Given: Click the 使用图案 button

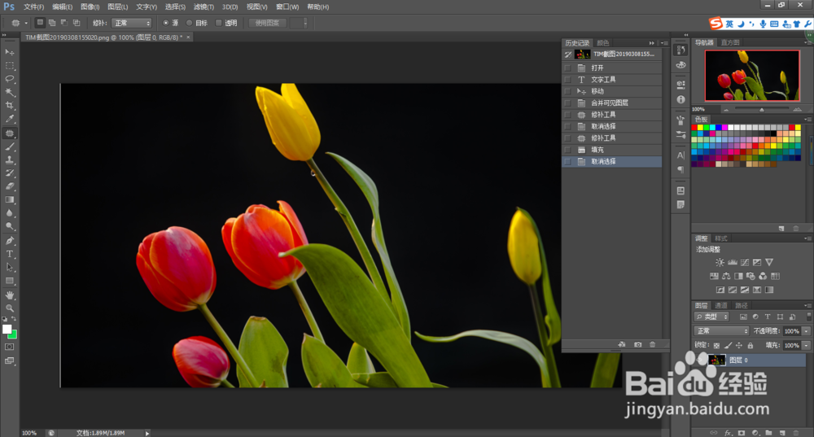Looking at the screenshot, I should [267, 23].
